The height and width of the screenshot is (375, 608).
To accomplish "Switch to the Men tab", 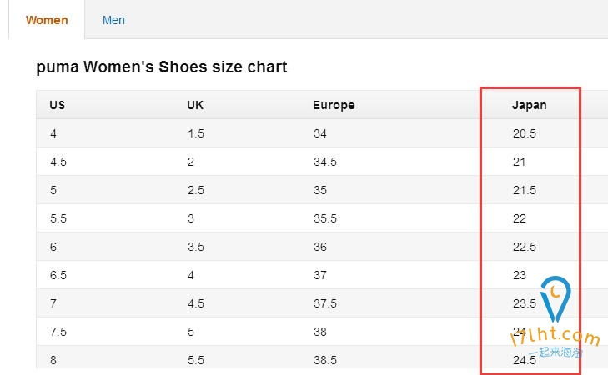I will (113, 20).
